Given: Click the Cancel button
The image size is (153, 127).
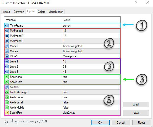Looking at the screenshot, I should click(121, 122).
